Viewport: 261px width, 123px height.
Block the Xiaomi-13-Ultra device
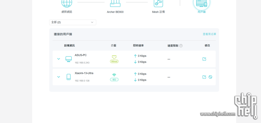(x=210, y=77)
